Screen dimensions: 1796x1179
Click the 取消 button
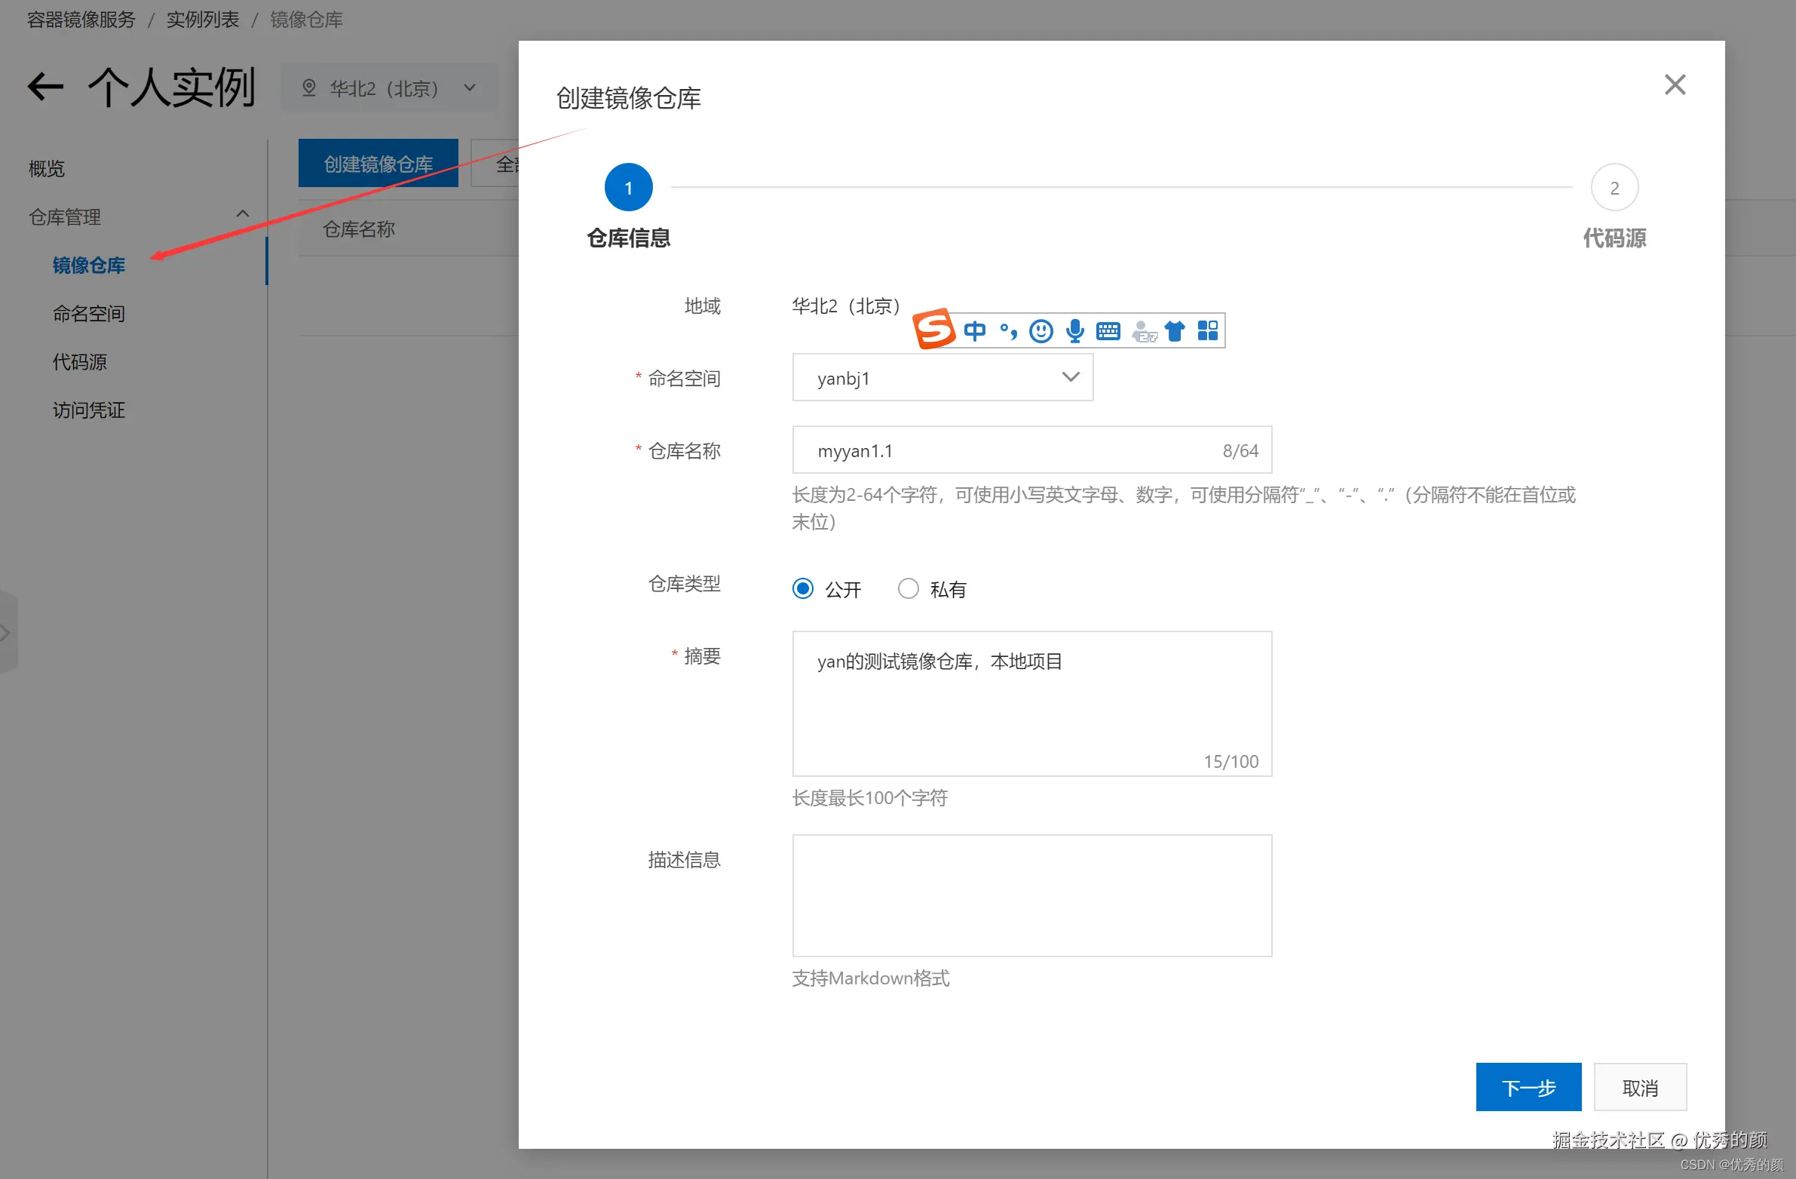coord(1640,1087)
